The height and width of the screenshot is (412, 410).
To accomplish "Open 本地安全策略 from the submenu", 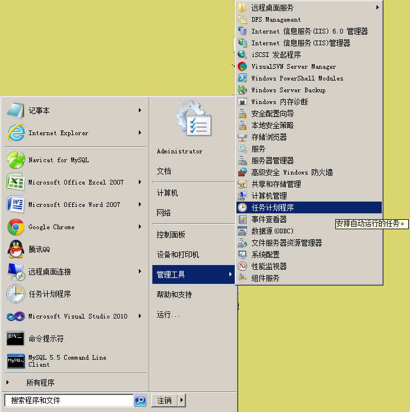I will pyautogui.click(x=309, y=125).
